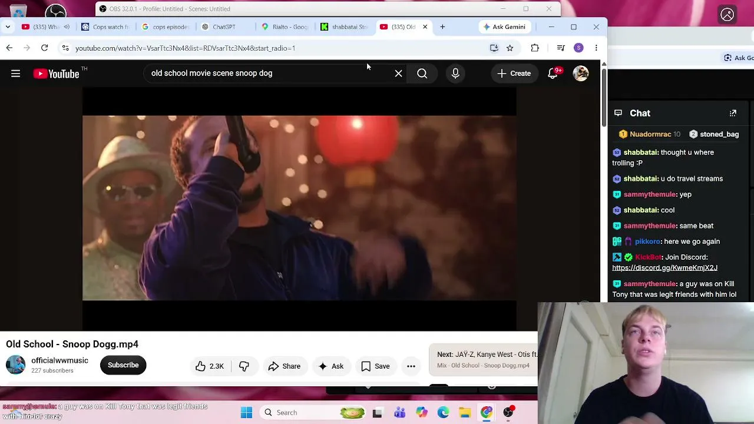754x424 pixels.
Task: Click pikkoro username in chat
Action: (647, 241)
